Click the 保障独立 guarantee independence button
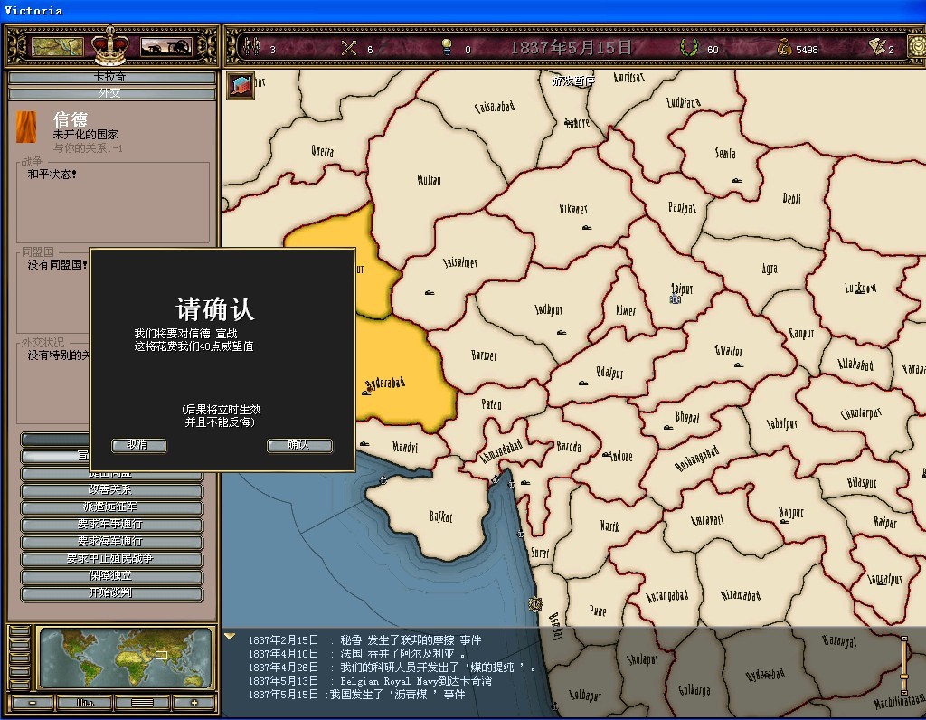Viewport: 926px width, 720px height. (x=111, y=576)
